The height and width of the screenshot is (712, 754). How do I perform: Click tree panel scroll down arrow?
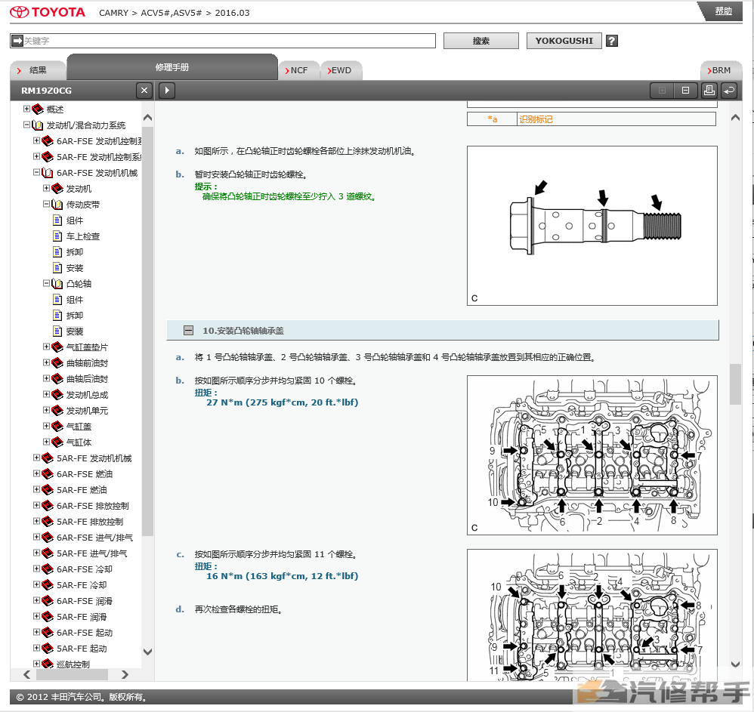(x=147, y=652)
